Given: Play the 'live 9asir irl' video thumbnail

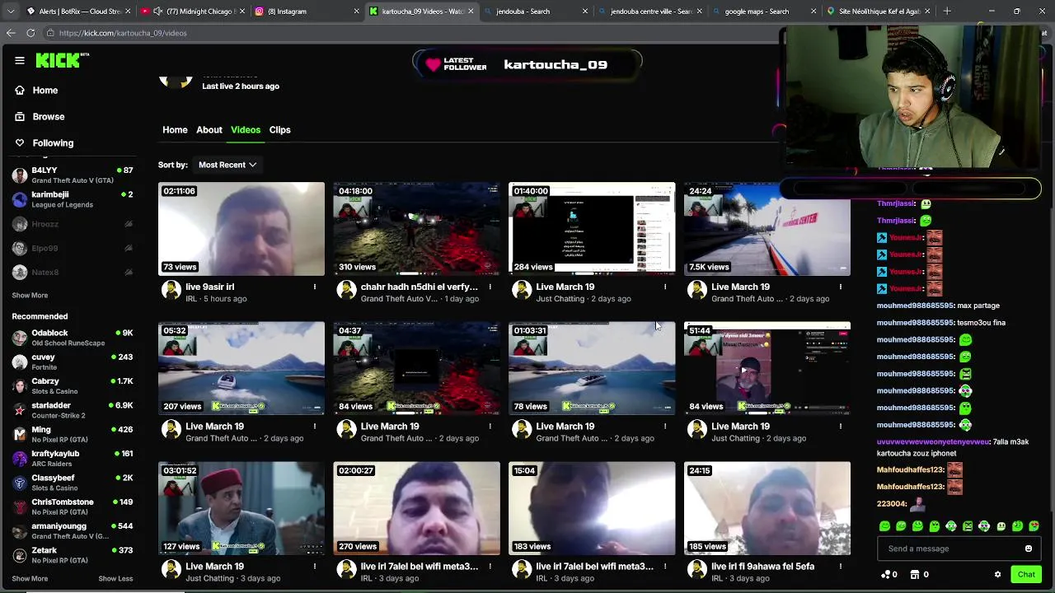Looking at the screenshot, I should click(x=241, y=229).
